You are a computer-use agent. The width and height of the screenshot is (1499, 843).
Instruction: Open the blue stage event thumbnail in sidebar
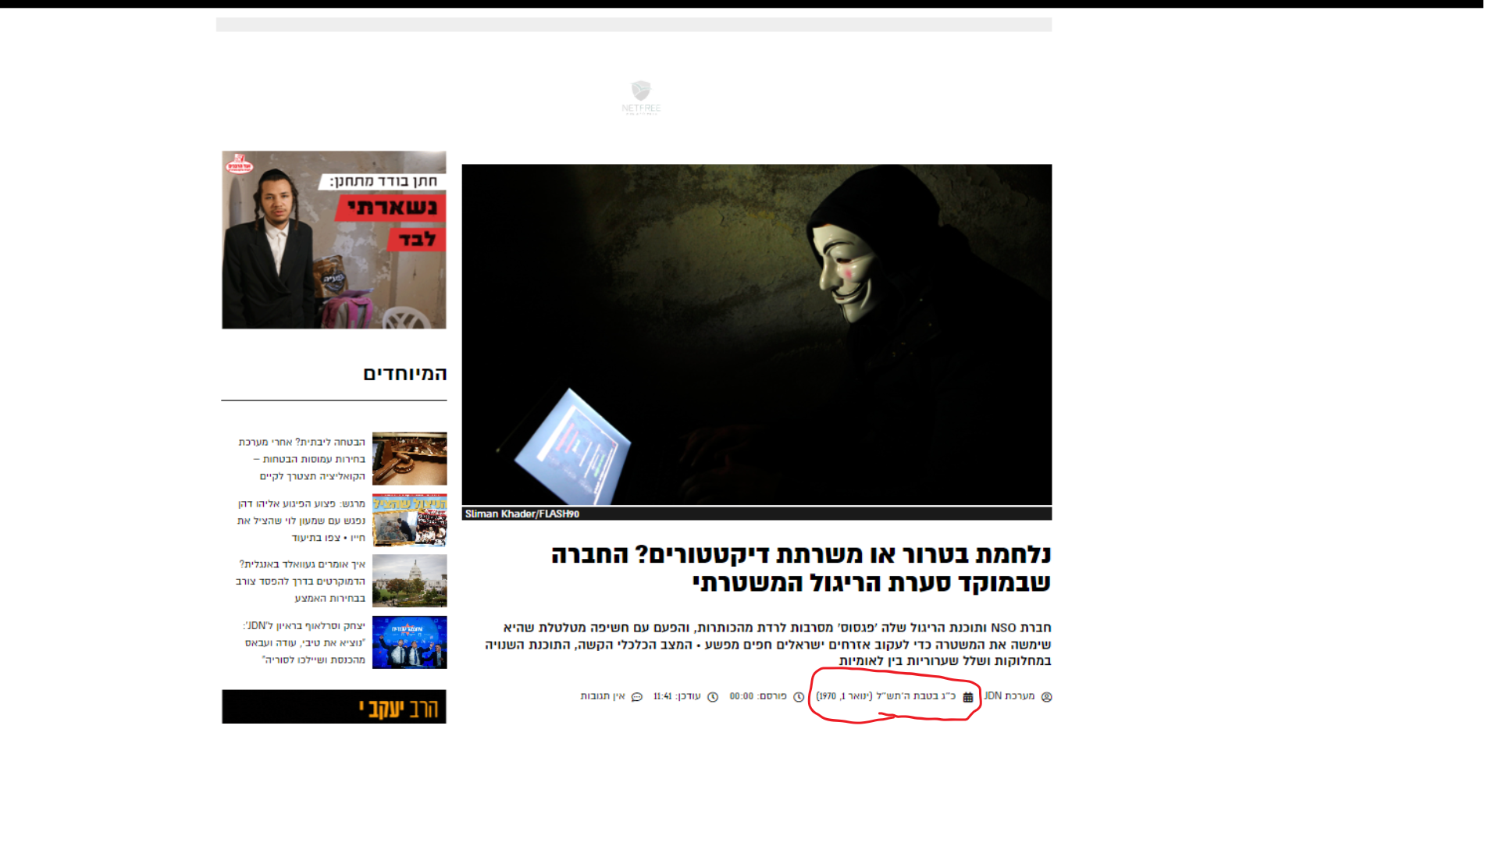409,642
